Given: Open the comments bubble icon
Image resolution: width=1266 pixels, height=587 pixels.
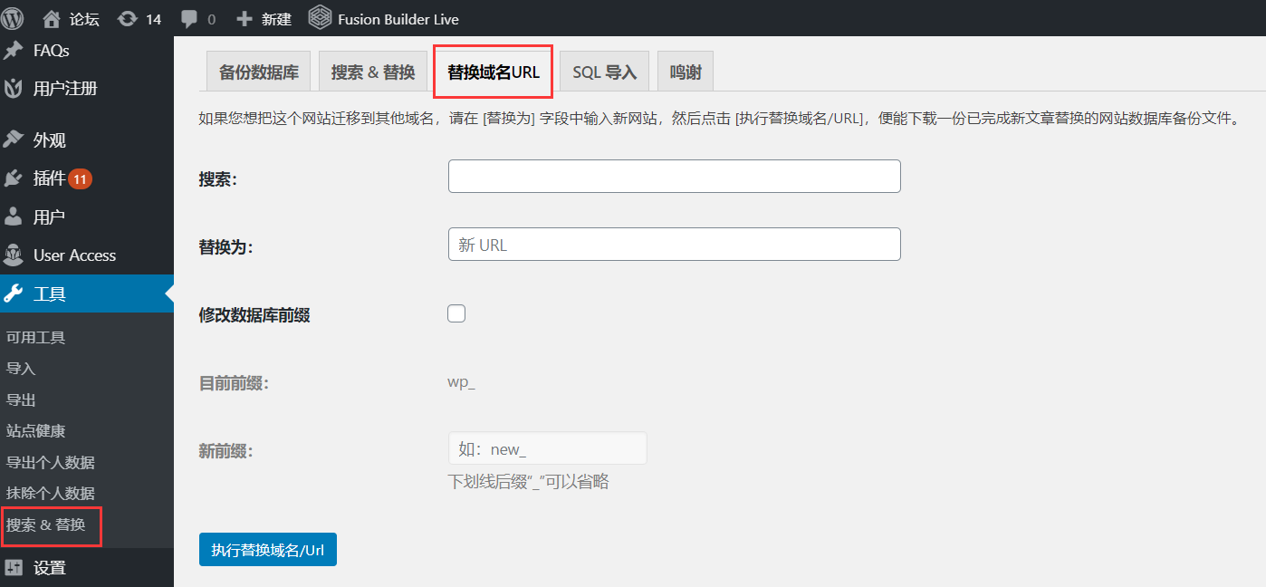Looking at the screenshot, I should [189, 18].
